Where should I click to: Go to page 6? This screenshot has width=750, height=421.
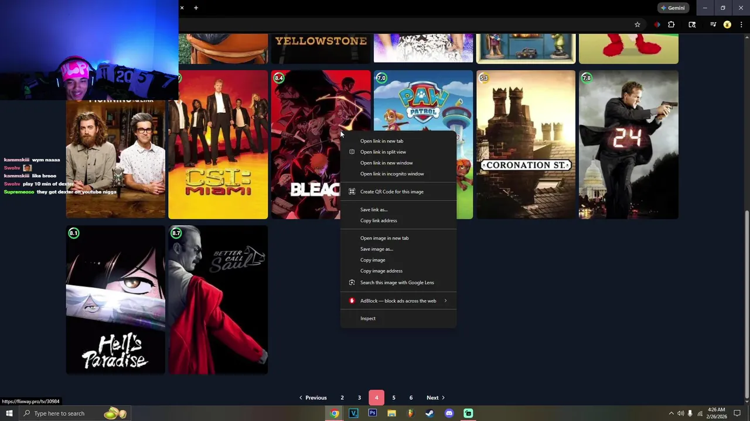pyautogui.click(x=411, y=398)
